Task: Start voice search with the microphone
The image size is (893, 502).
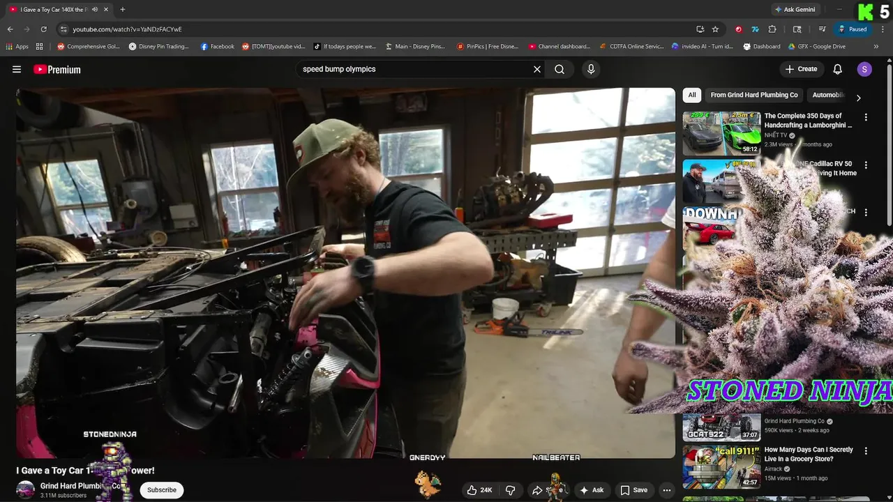Action: pyautogui.click(x=591, y=69)
